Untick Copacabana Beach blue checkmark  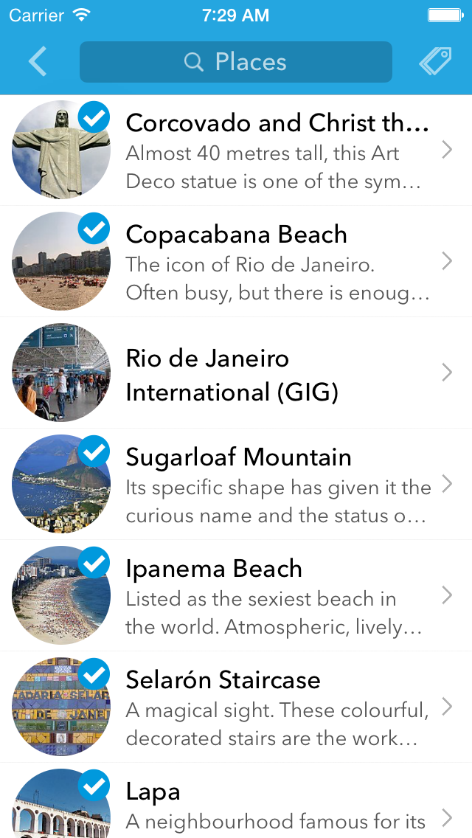point(94,229)
